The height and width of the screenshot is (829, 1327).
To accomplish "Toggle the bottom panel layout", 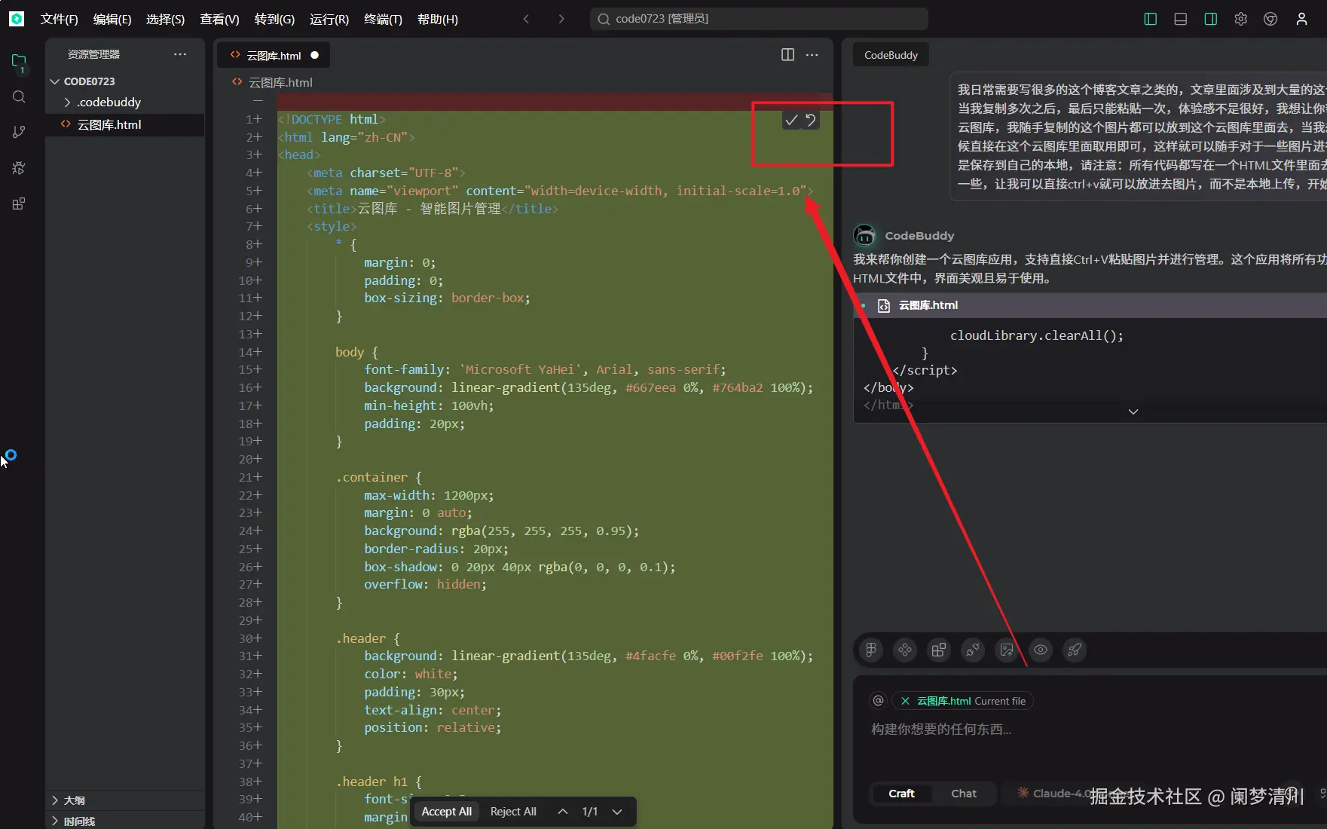I will coord(1180,19).
